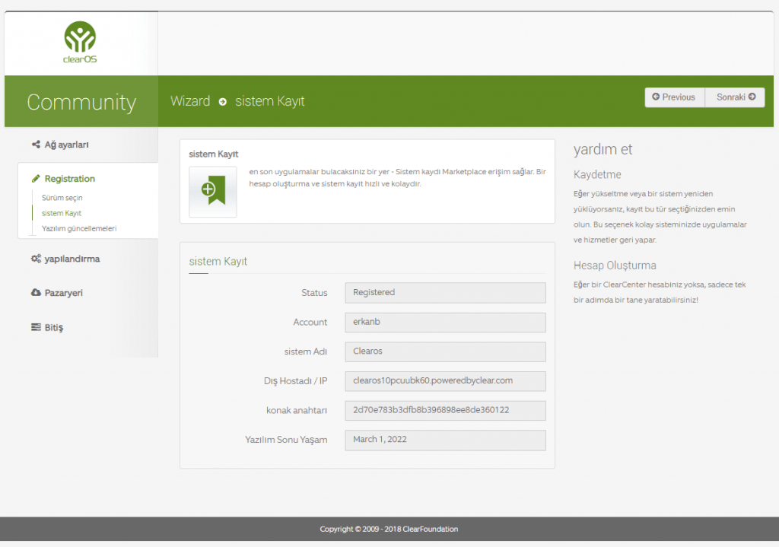Click the Account field showing erkanb
The image size is (779, 547).
click(x=445, y=322)
